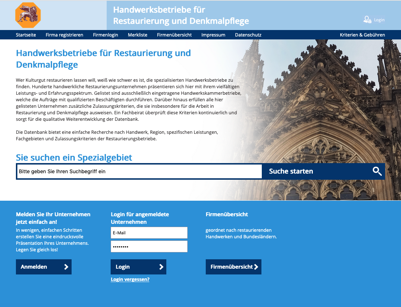Click the chevron arrow on Login button
Image resolution: width=401 pixels, height=307 pixels.
(161, 267)
